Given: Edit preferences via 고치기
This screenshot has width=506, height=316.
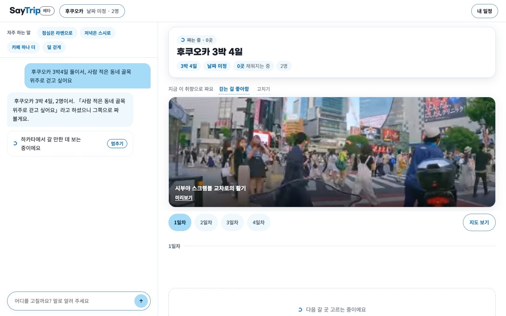Looking at the screenshot, I should [263, 89].
